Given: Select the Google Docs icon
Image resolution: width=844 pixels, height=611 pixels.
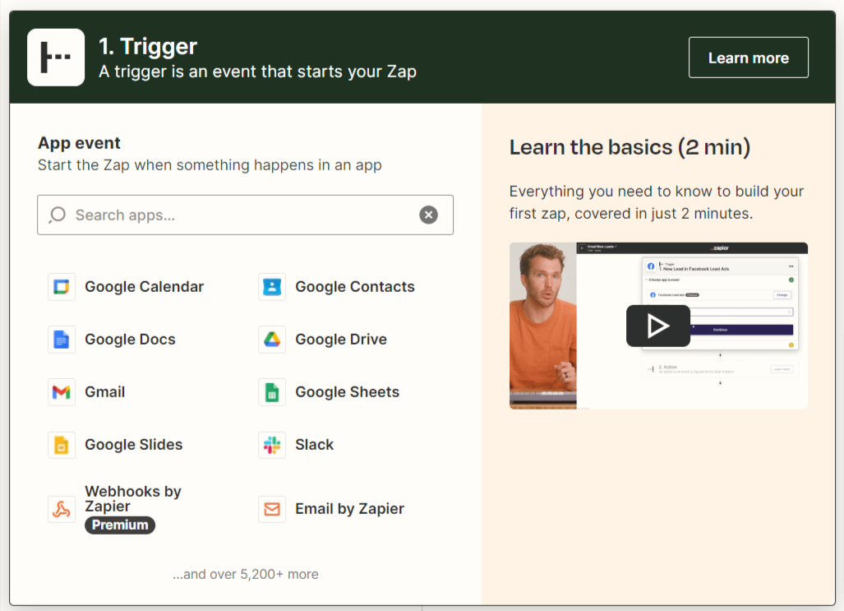Looking at the screenshot, I should [62, 340].
